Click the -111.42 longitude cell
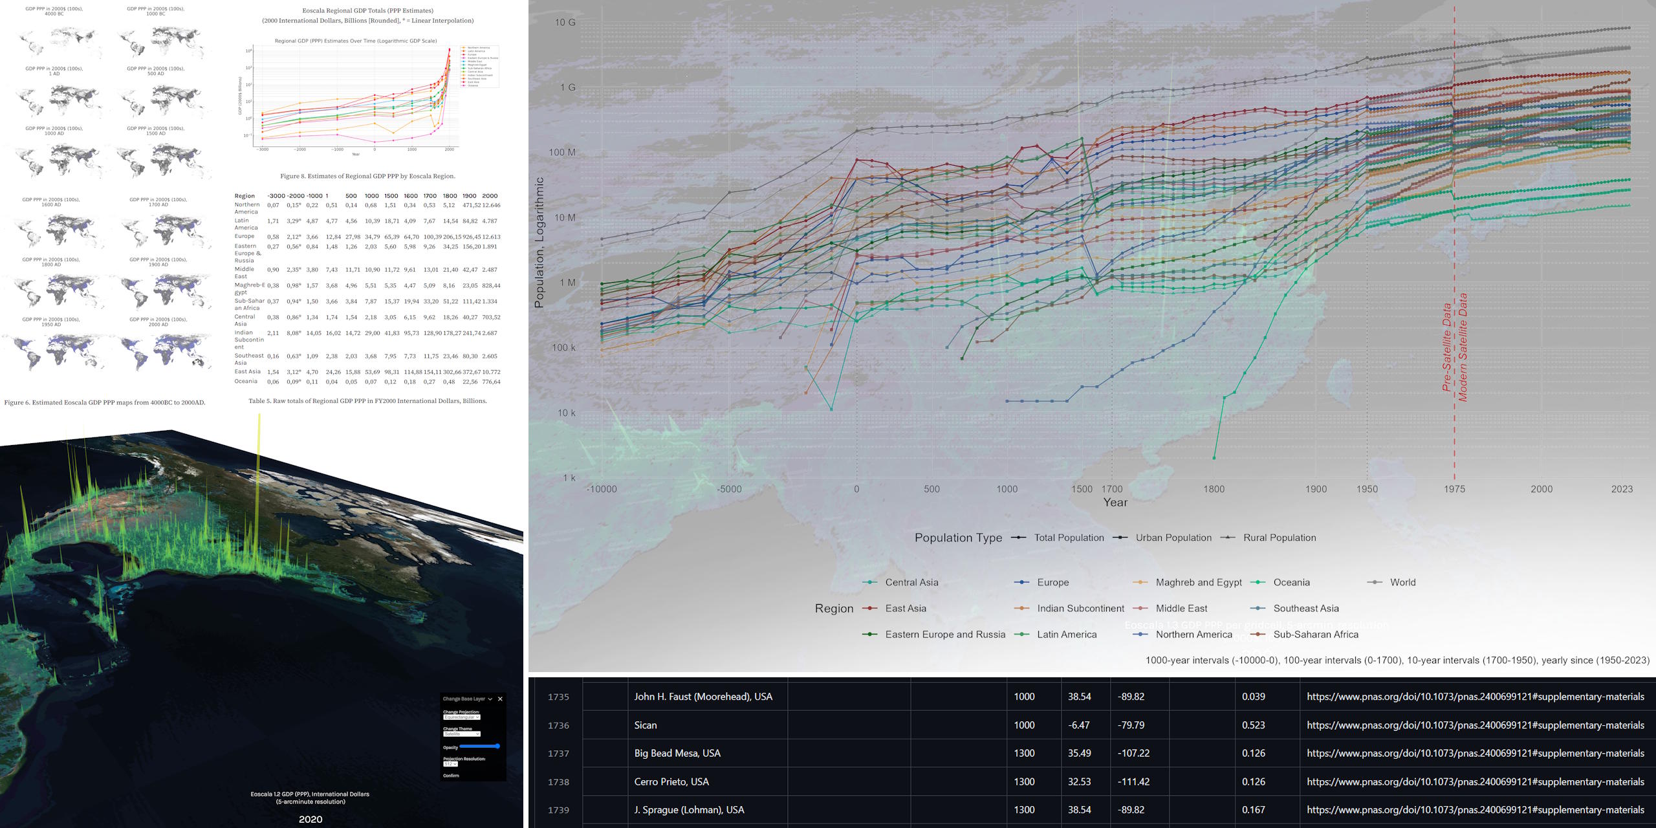 [x=1134, y=781]
